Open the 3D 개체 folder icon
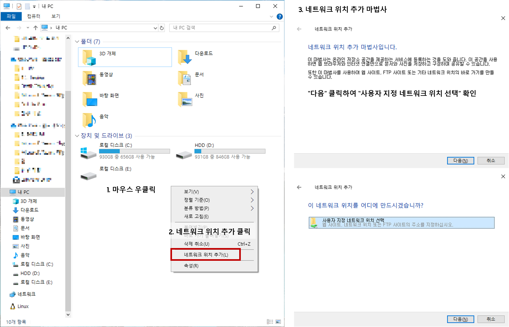This screenshot has width=509, height=327. [89, 58]
